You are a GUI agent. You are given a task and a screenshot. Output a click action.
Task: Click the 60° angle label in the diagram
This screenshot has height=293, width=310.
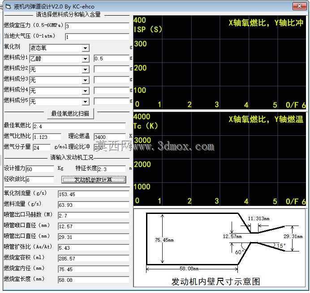pyautogui.click(x=240, y=252)
